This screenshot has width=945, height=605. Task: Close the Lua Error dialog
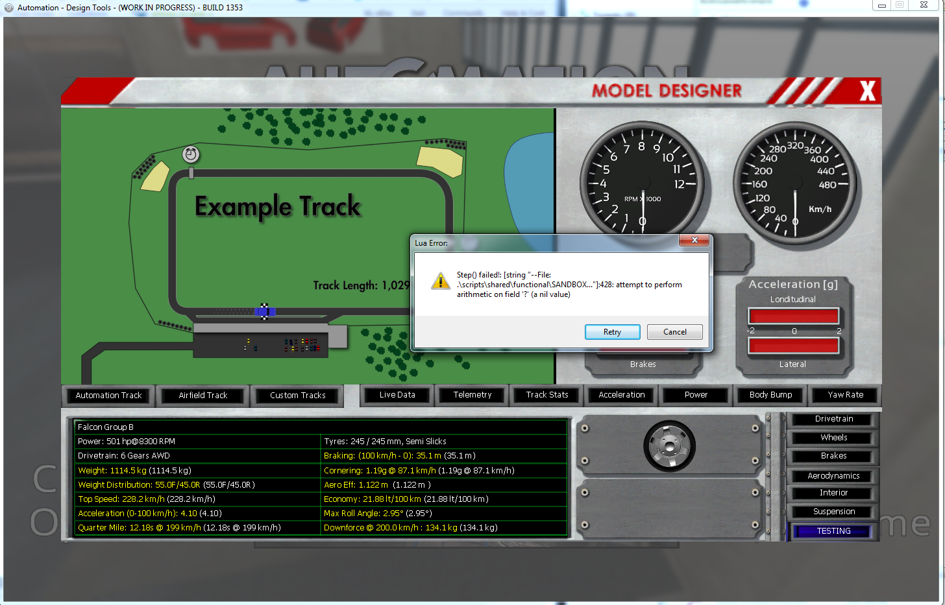point(694,241)
